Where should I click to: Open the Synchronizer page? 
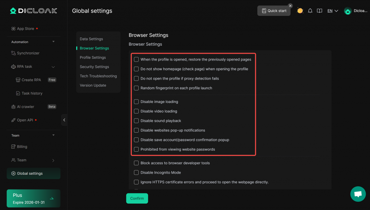click(28, 53)
